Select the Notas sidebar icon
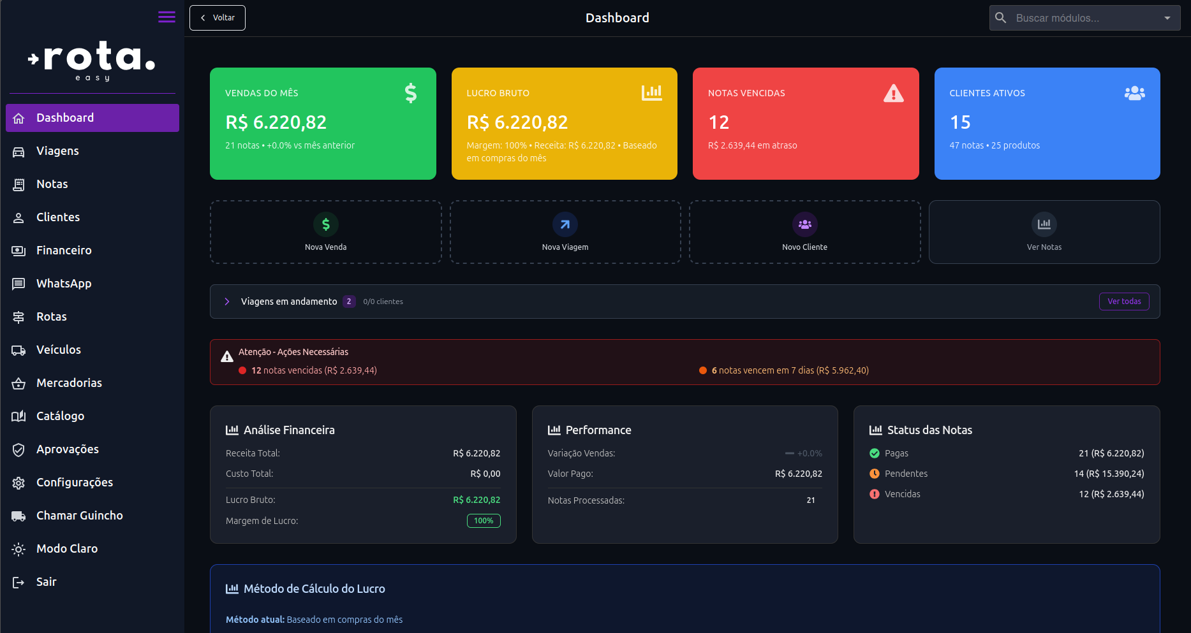This screenshot has height=633, width=1191. 19,184
